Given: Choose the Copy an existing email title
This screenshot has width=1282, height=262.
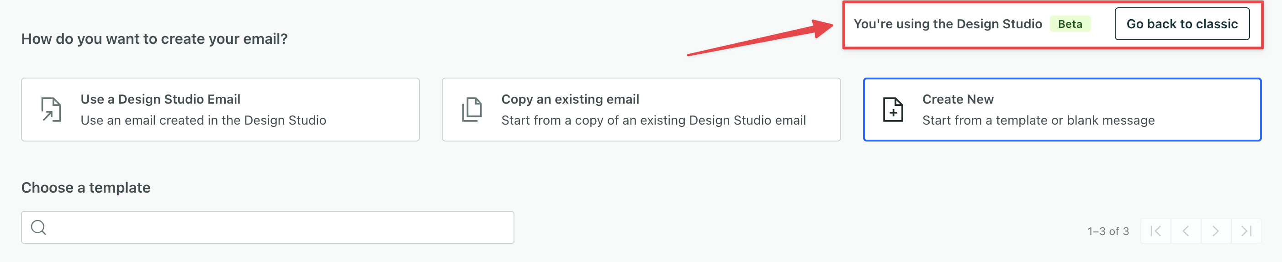Looking at the screenshot, I should click(x=570, y=99).
